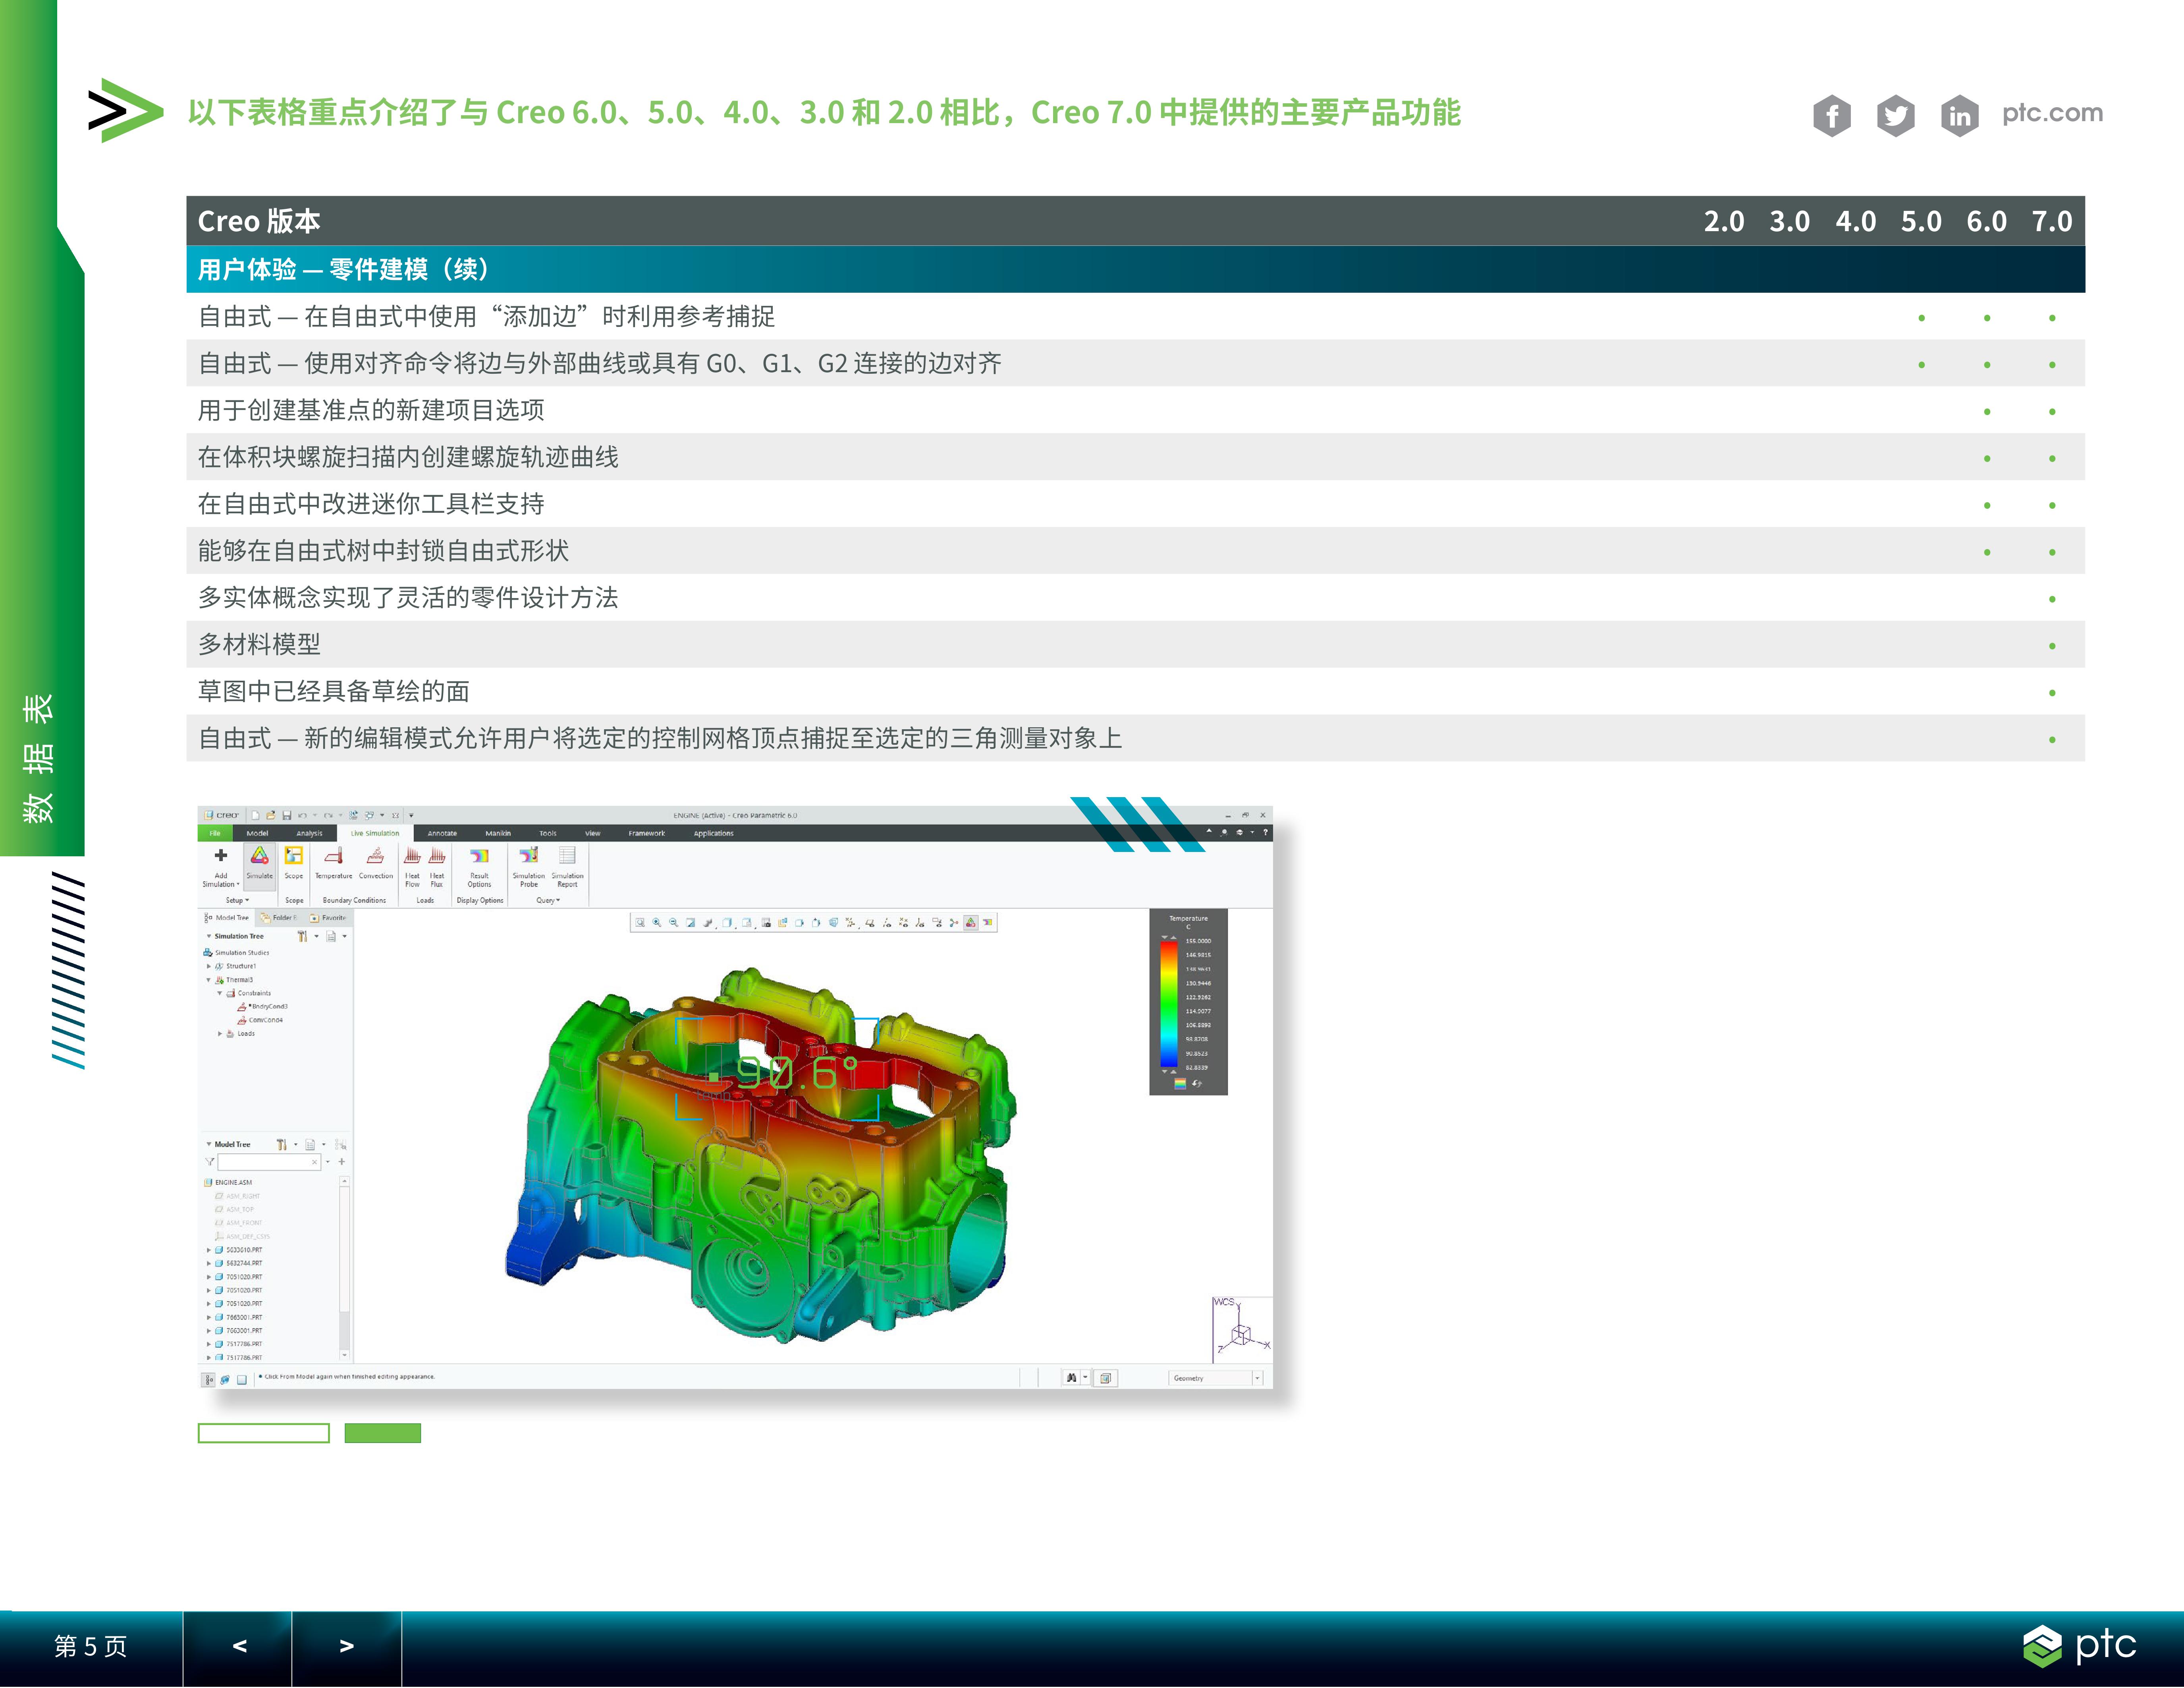Click the Open folder icon in Creo toolbar
The width and height of the screenshot is (2184, 1688).
click(x=271, y=815)
